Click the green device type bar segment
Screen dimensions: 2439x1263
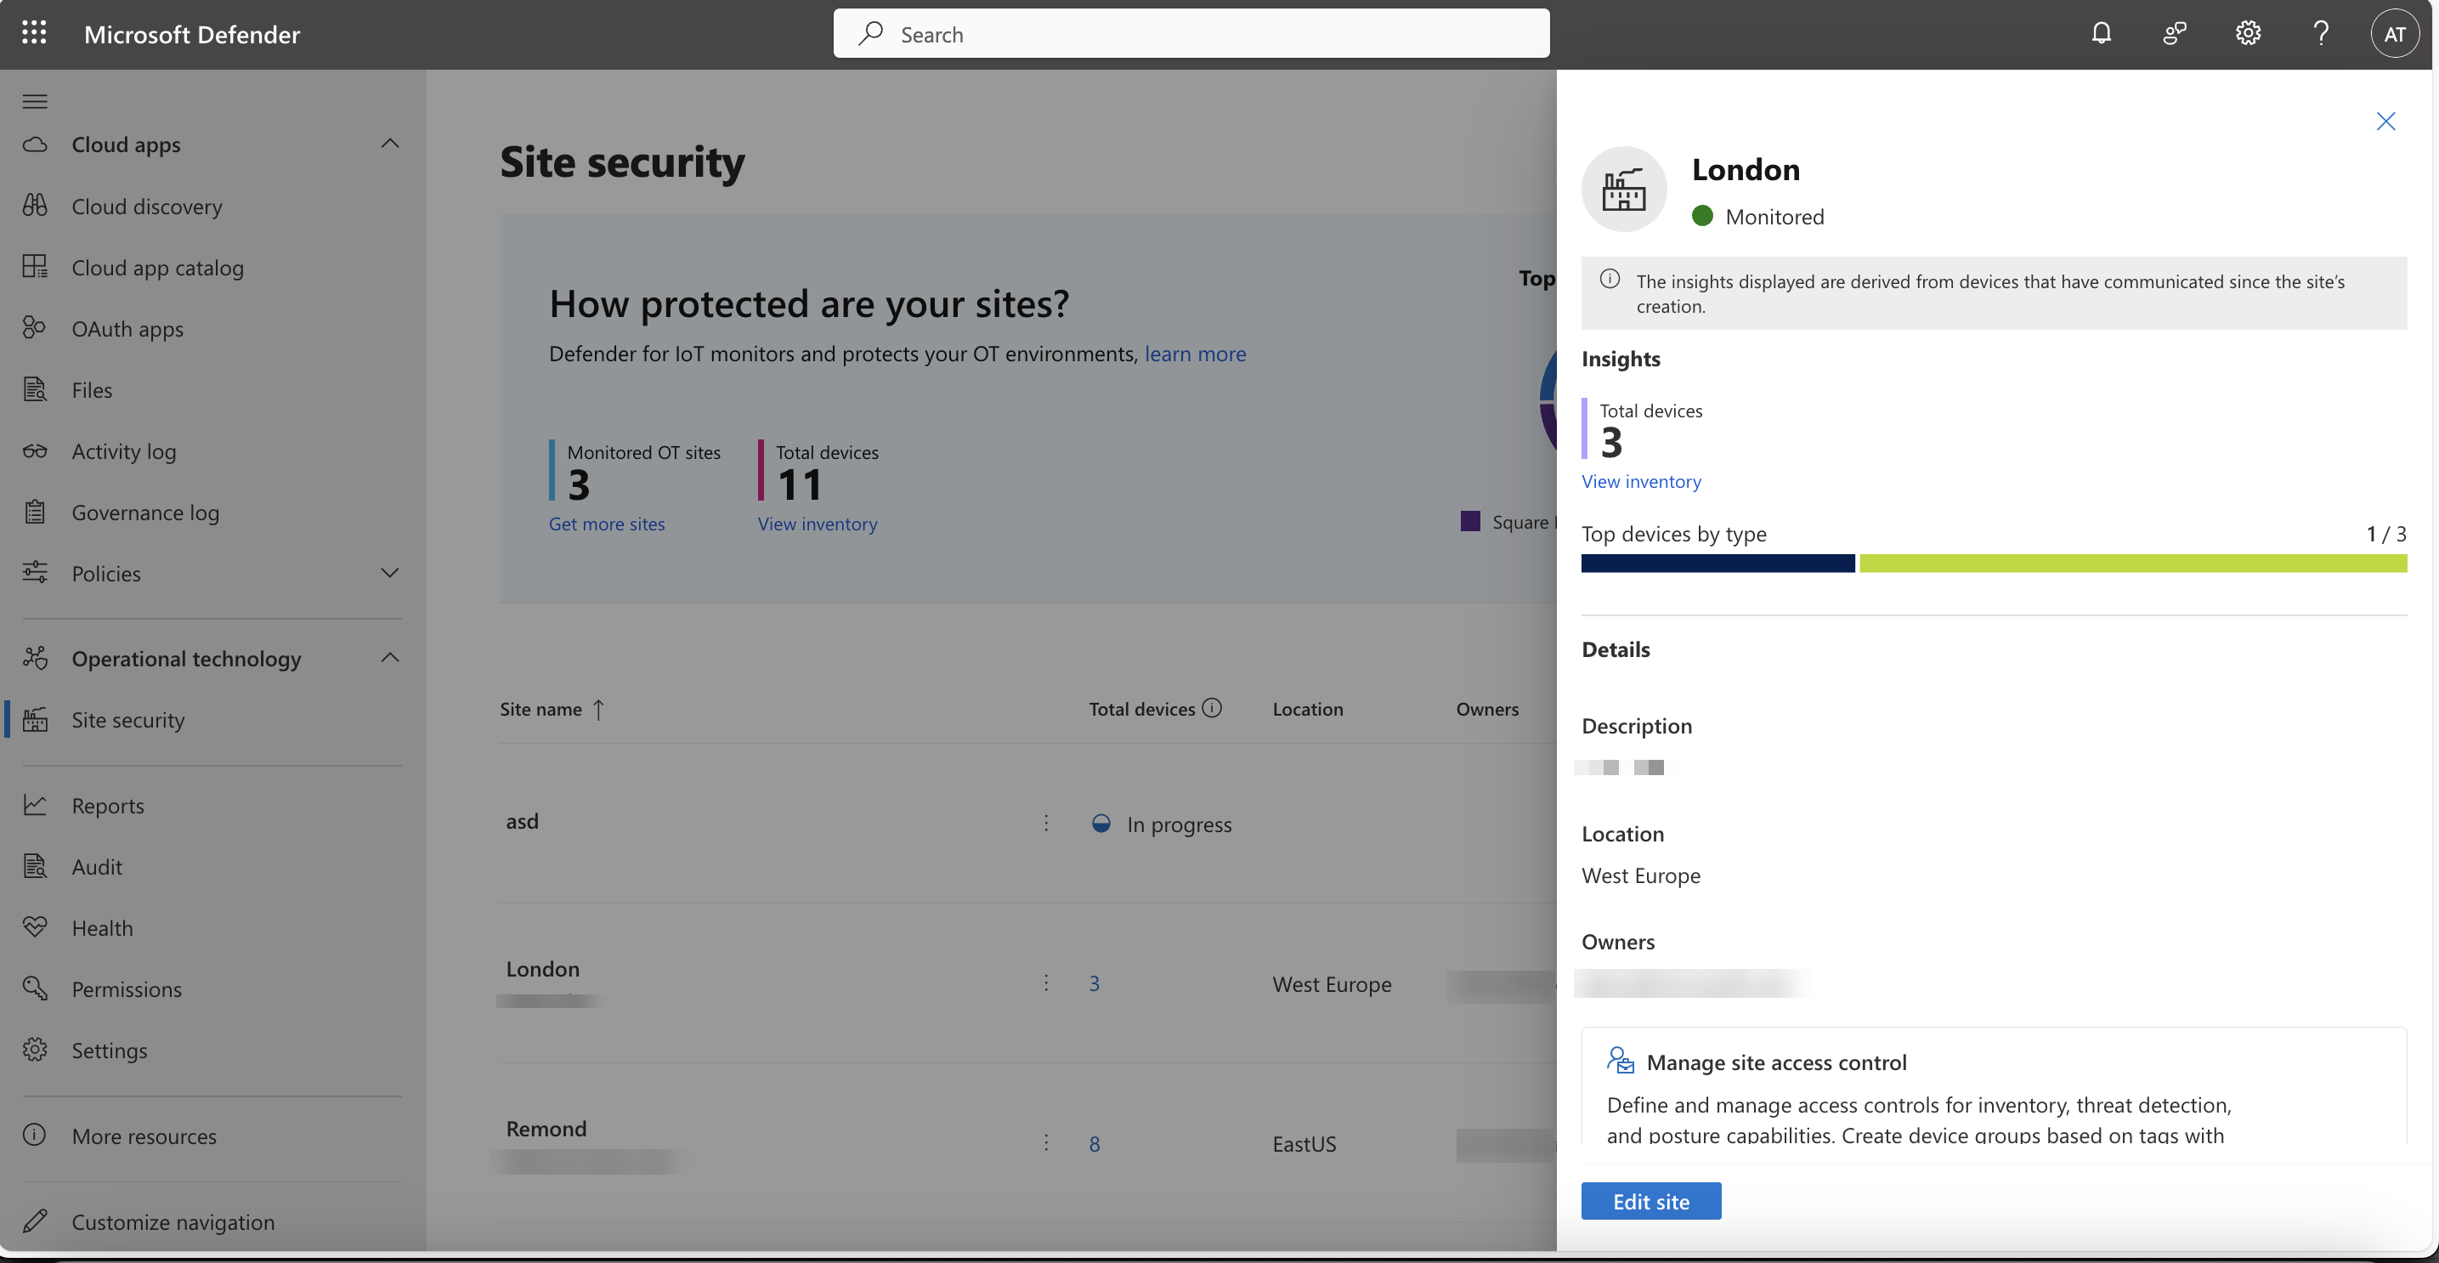click(2132, 564)
